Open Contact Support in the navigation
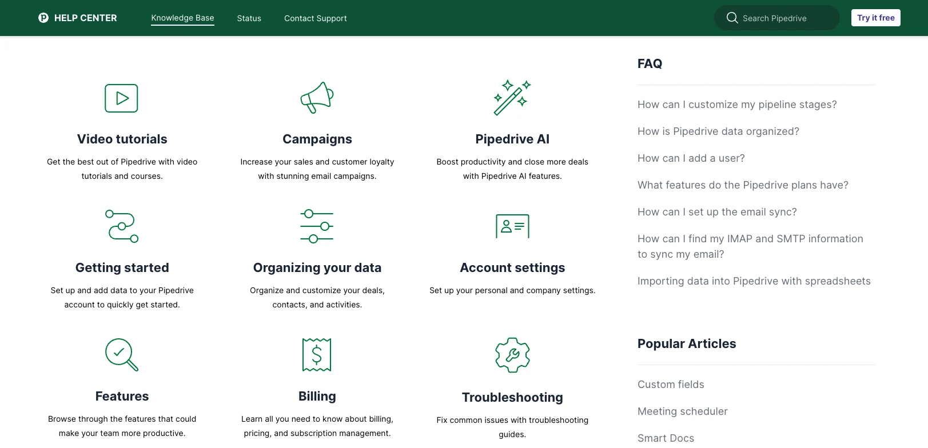 point(316,18)
